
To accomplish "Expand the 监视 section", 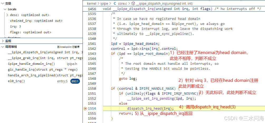I will click(3, 41).
